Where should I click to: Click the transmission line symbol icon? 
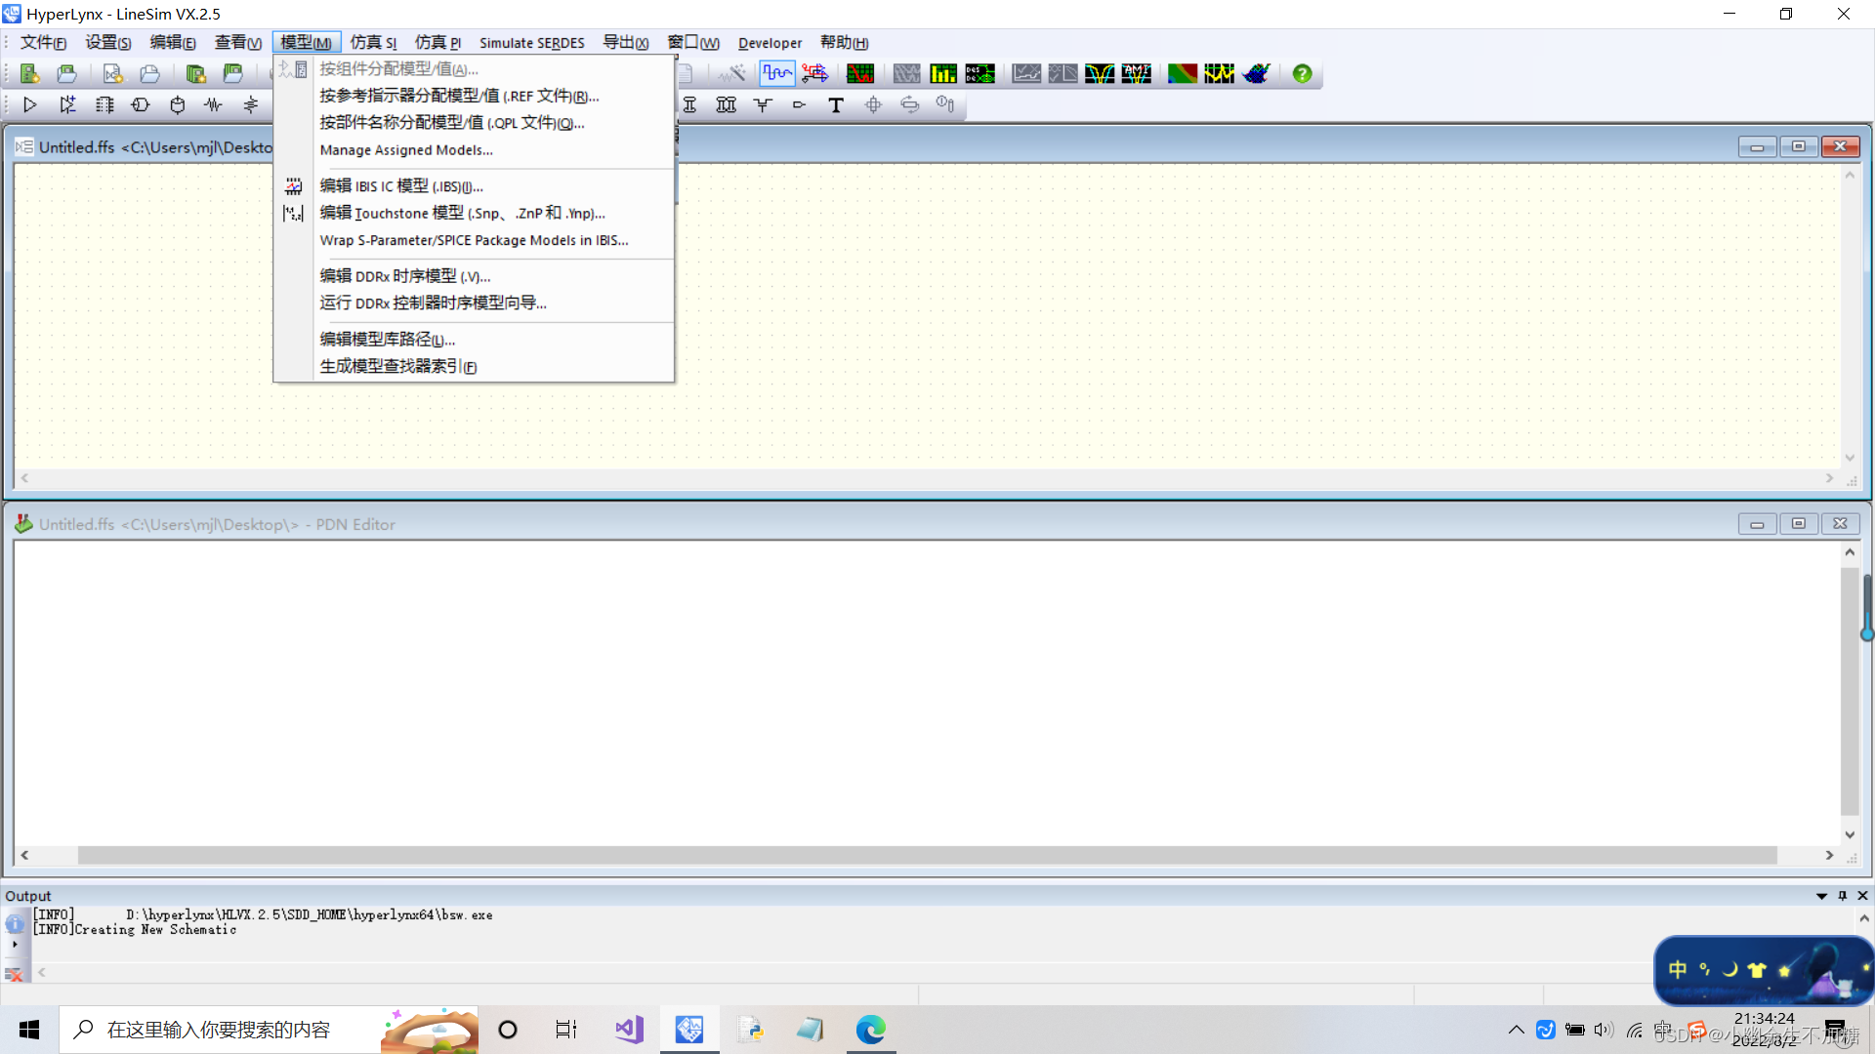pos(689,104)
